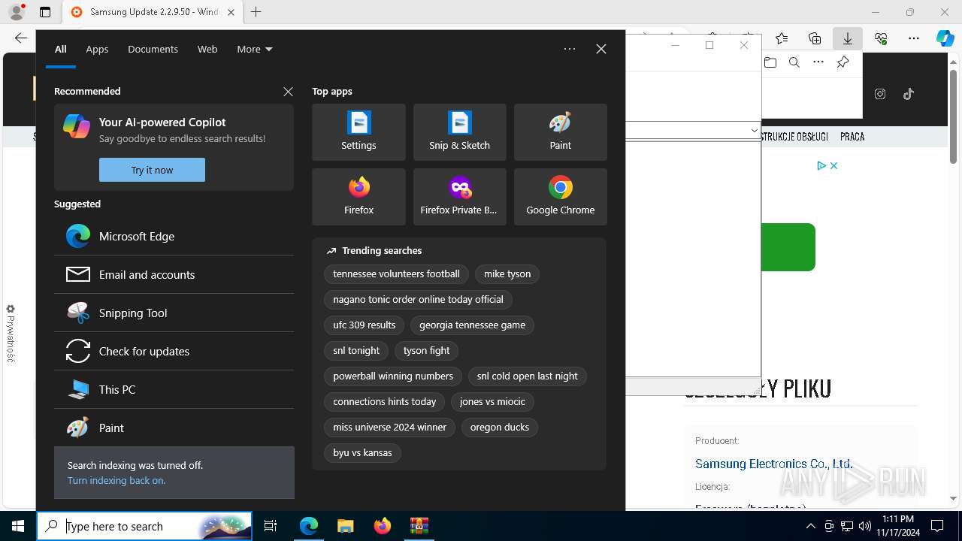962x541 pixels.
Task: Open Edge icon on taskbar
Action: [309, 526]
